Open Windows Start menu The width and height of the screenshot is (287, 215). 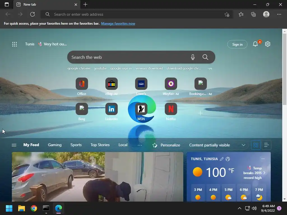tap(9, 208)
